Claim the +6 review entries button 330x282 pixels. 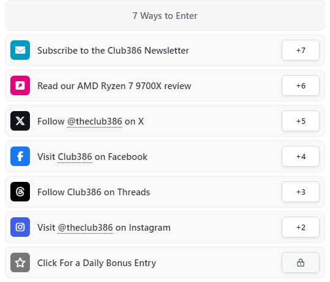301,85
